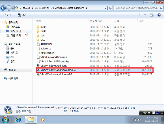Screen dimensions: 164x124
Task: Expand the 컴퓨터 tree node
Action: coord(3,70)
